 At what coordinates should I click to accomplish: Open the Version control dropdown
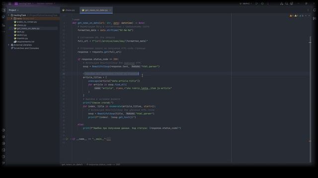point(46,3)
